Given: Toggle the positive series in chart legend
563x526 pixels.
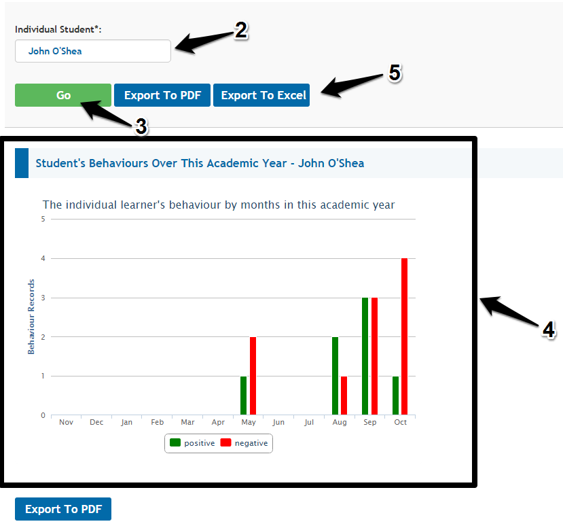Looking at the screenshot, I should click(192, 443).
